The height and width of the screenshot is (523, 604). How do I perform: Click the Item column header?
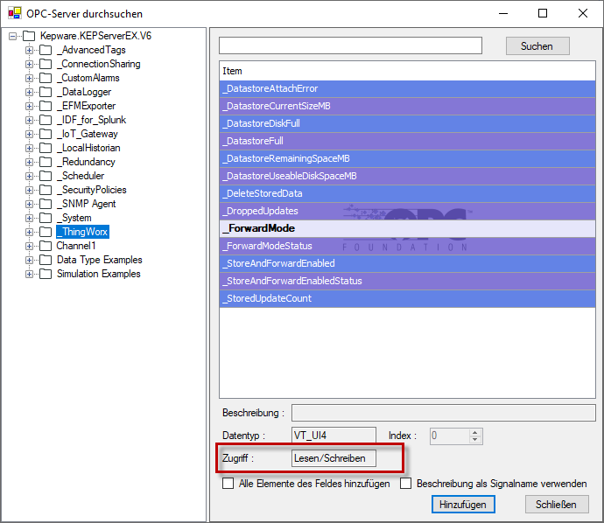pyautogui.click(x=408, y=71)
